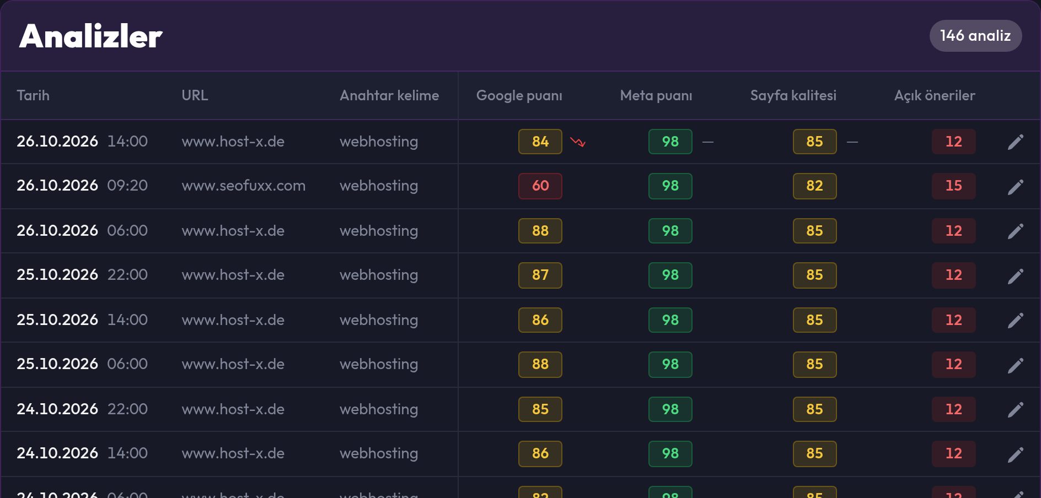1041x498 pixels.
Task: Click edit pencil for 26.10.2026 14:00 row
Action: point(1015,142)
